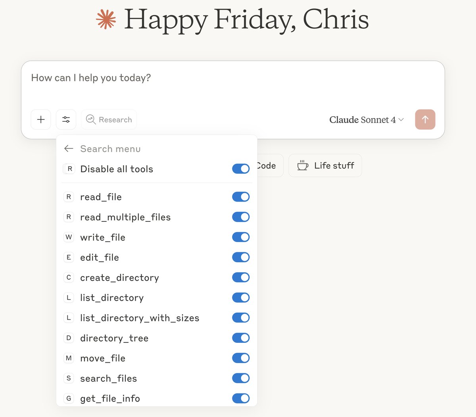Click the Life stuff suggestion button
This screenshot has height=417, width=476.
point(325,165)
